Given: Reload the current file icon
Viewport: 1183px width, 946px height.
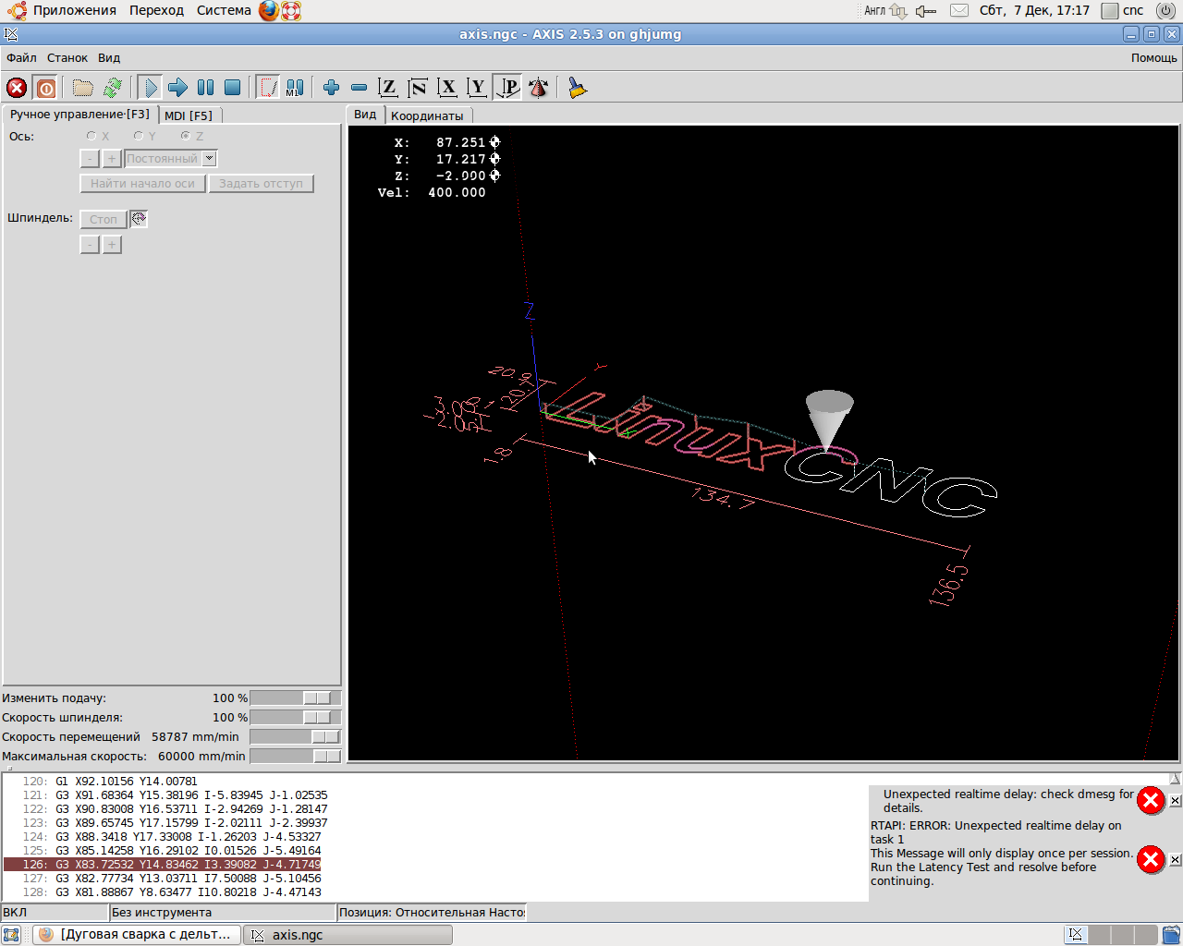Looking at the screenshot, I should pos(113,88).
